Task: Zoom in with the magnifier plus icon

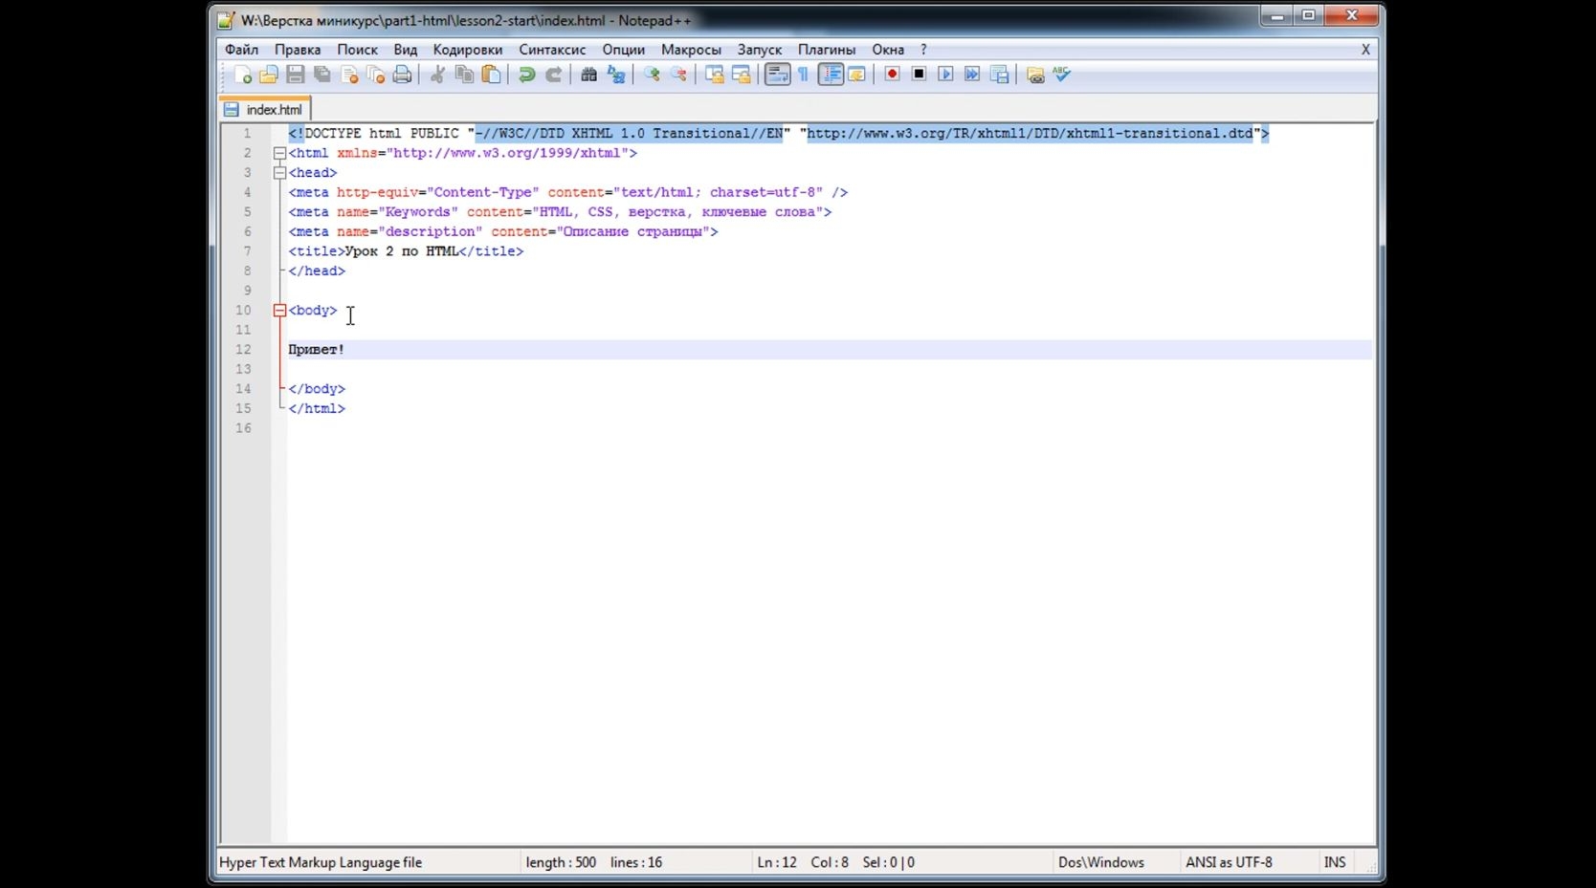Action: tap(652, 75)
